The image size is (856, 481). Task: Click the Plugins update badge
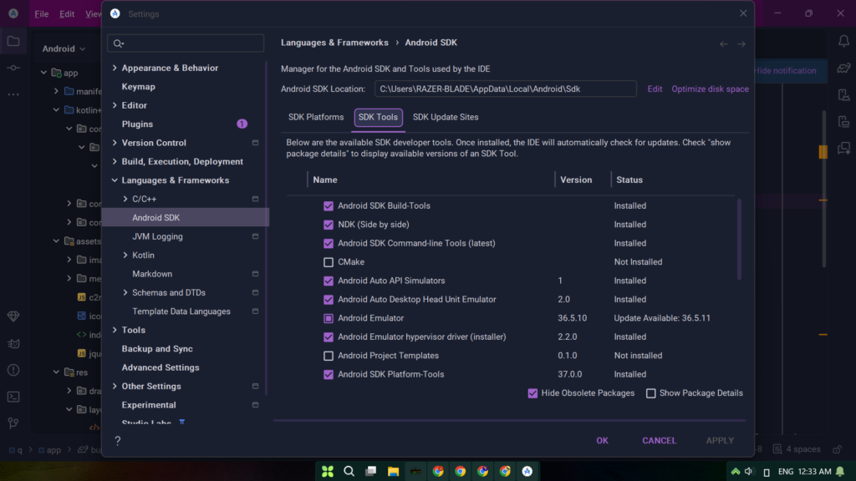[242, 124]
